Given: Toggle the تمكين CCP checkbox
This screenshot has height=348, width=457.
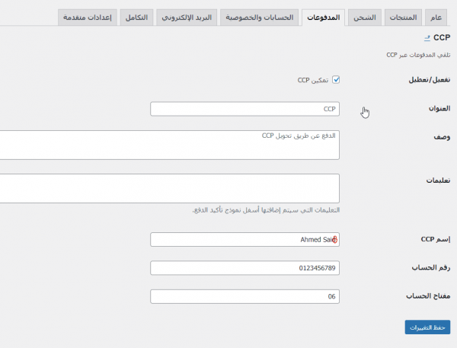Looking at the screenshot, I should pos(336,79).
